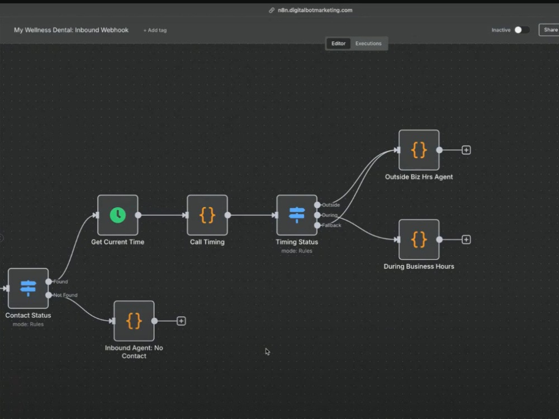Viewport: 559px width, 419px height.
Task: Click the Call Timing label
Action: (x=207, y=242)
